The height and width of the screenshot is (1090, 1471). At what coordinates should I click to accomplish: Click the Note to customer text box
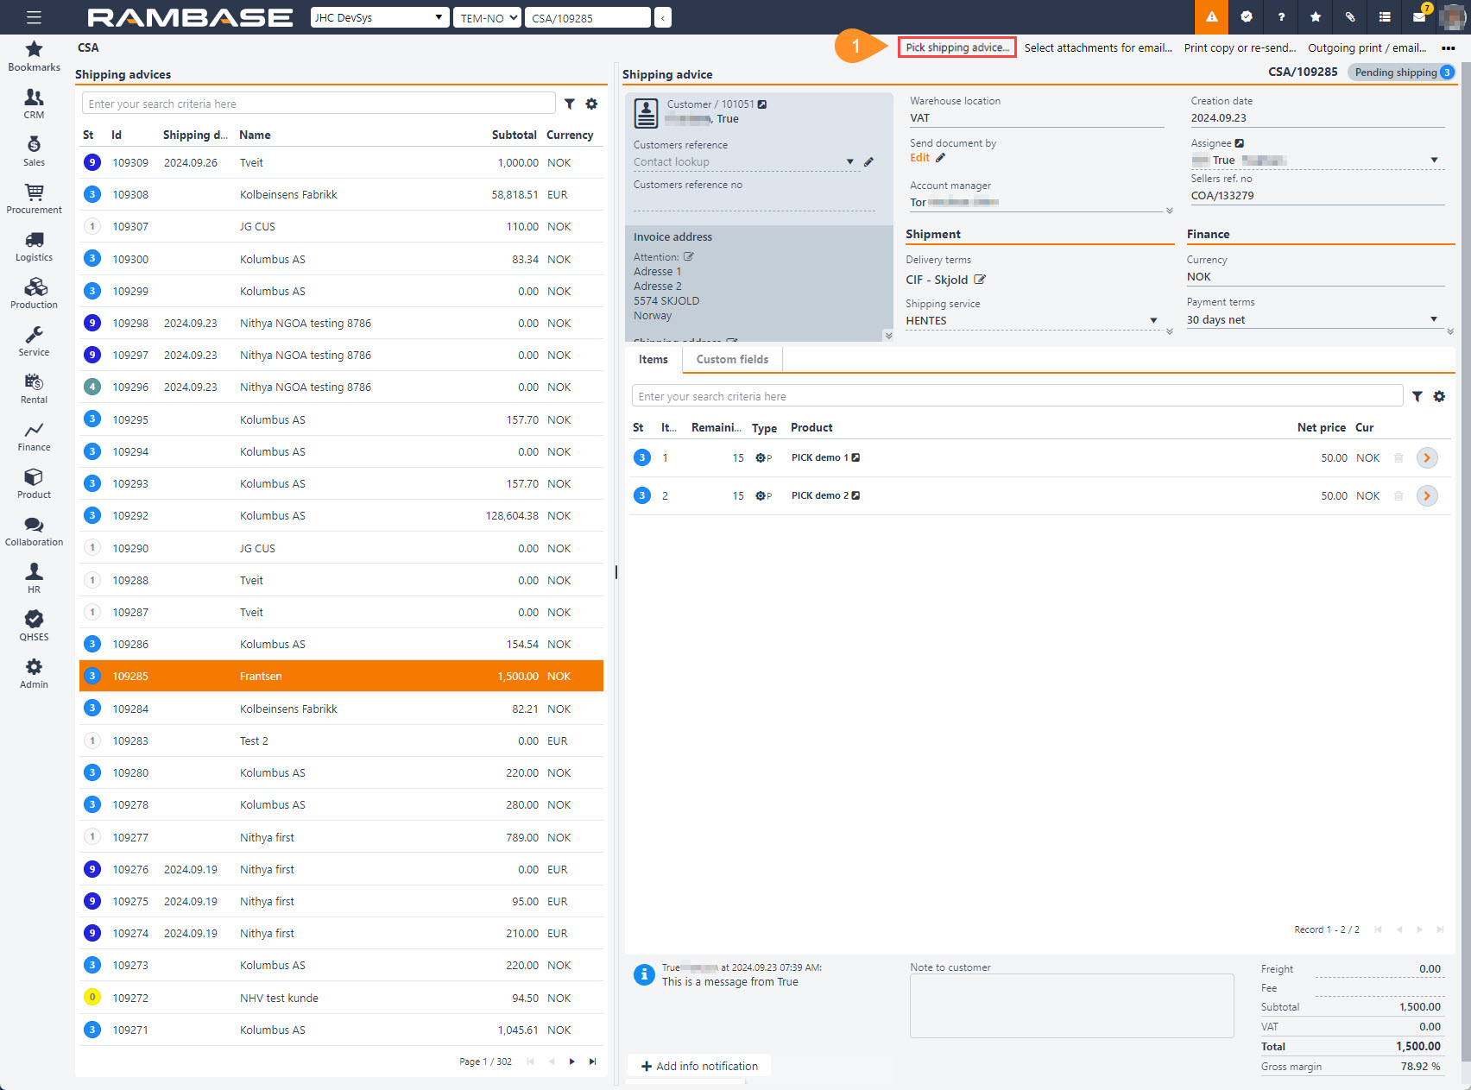[1071, 1005]
